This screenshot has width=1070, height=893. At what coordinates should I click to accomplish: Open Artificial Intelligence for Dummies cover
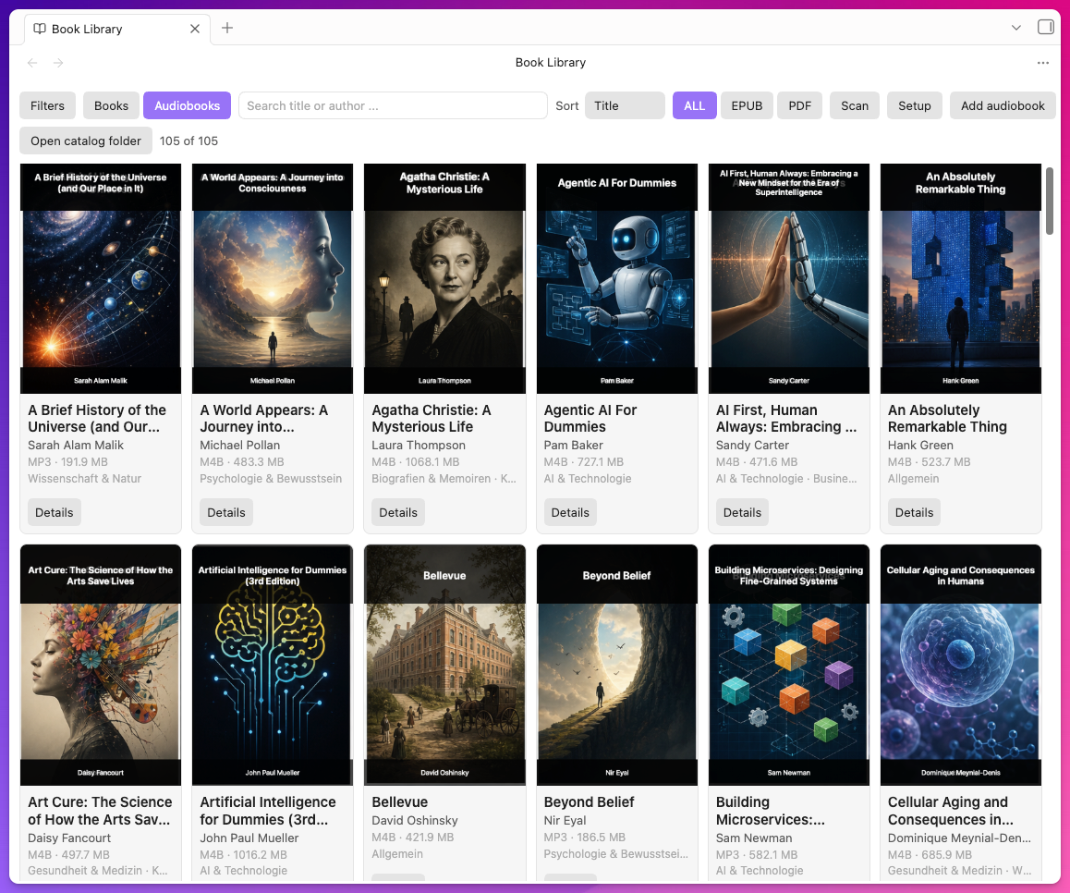pos(273,665)
